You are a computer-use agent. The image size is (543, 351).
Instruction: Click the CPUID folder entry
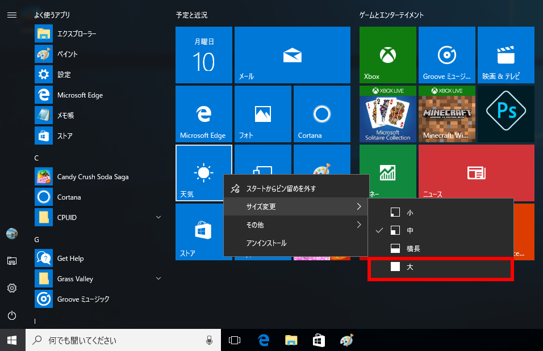point(99,217)
